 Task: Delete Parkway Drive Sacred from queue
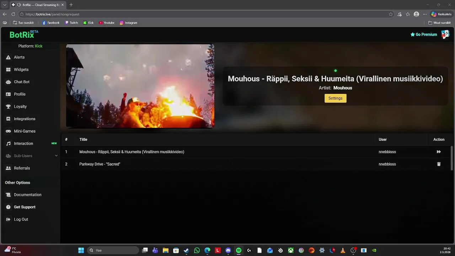[x=439, y=164]
